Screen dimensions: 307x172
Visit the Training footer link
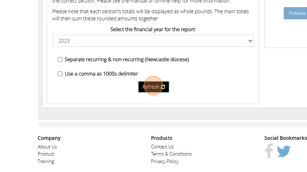click(x=46, y=161)
